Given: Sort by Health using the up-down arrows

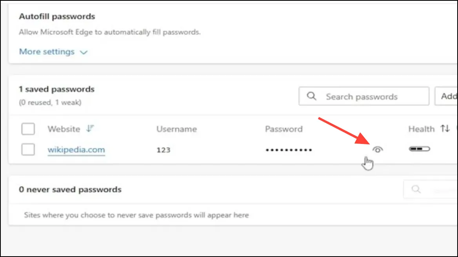Looking at the screenshot, I should (x=445, y=128).
